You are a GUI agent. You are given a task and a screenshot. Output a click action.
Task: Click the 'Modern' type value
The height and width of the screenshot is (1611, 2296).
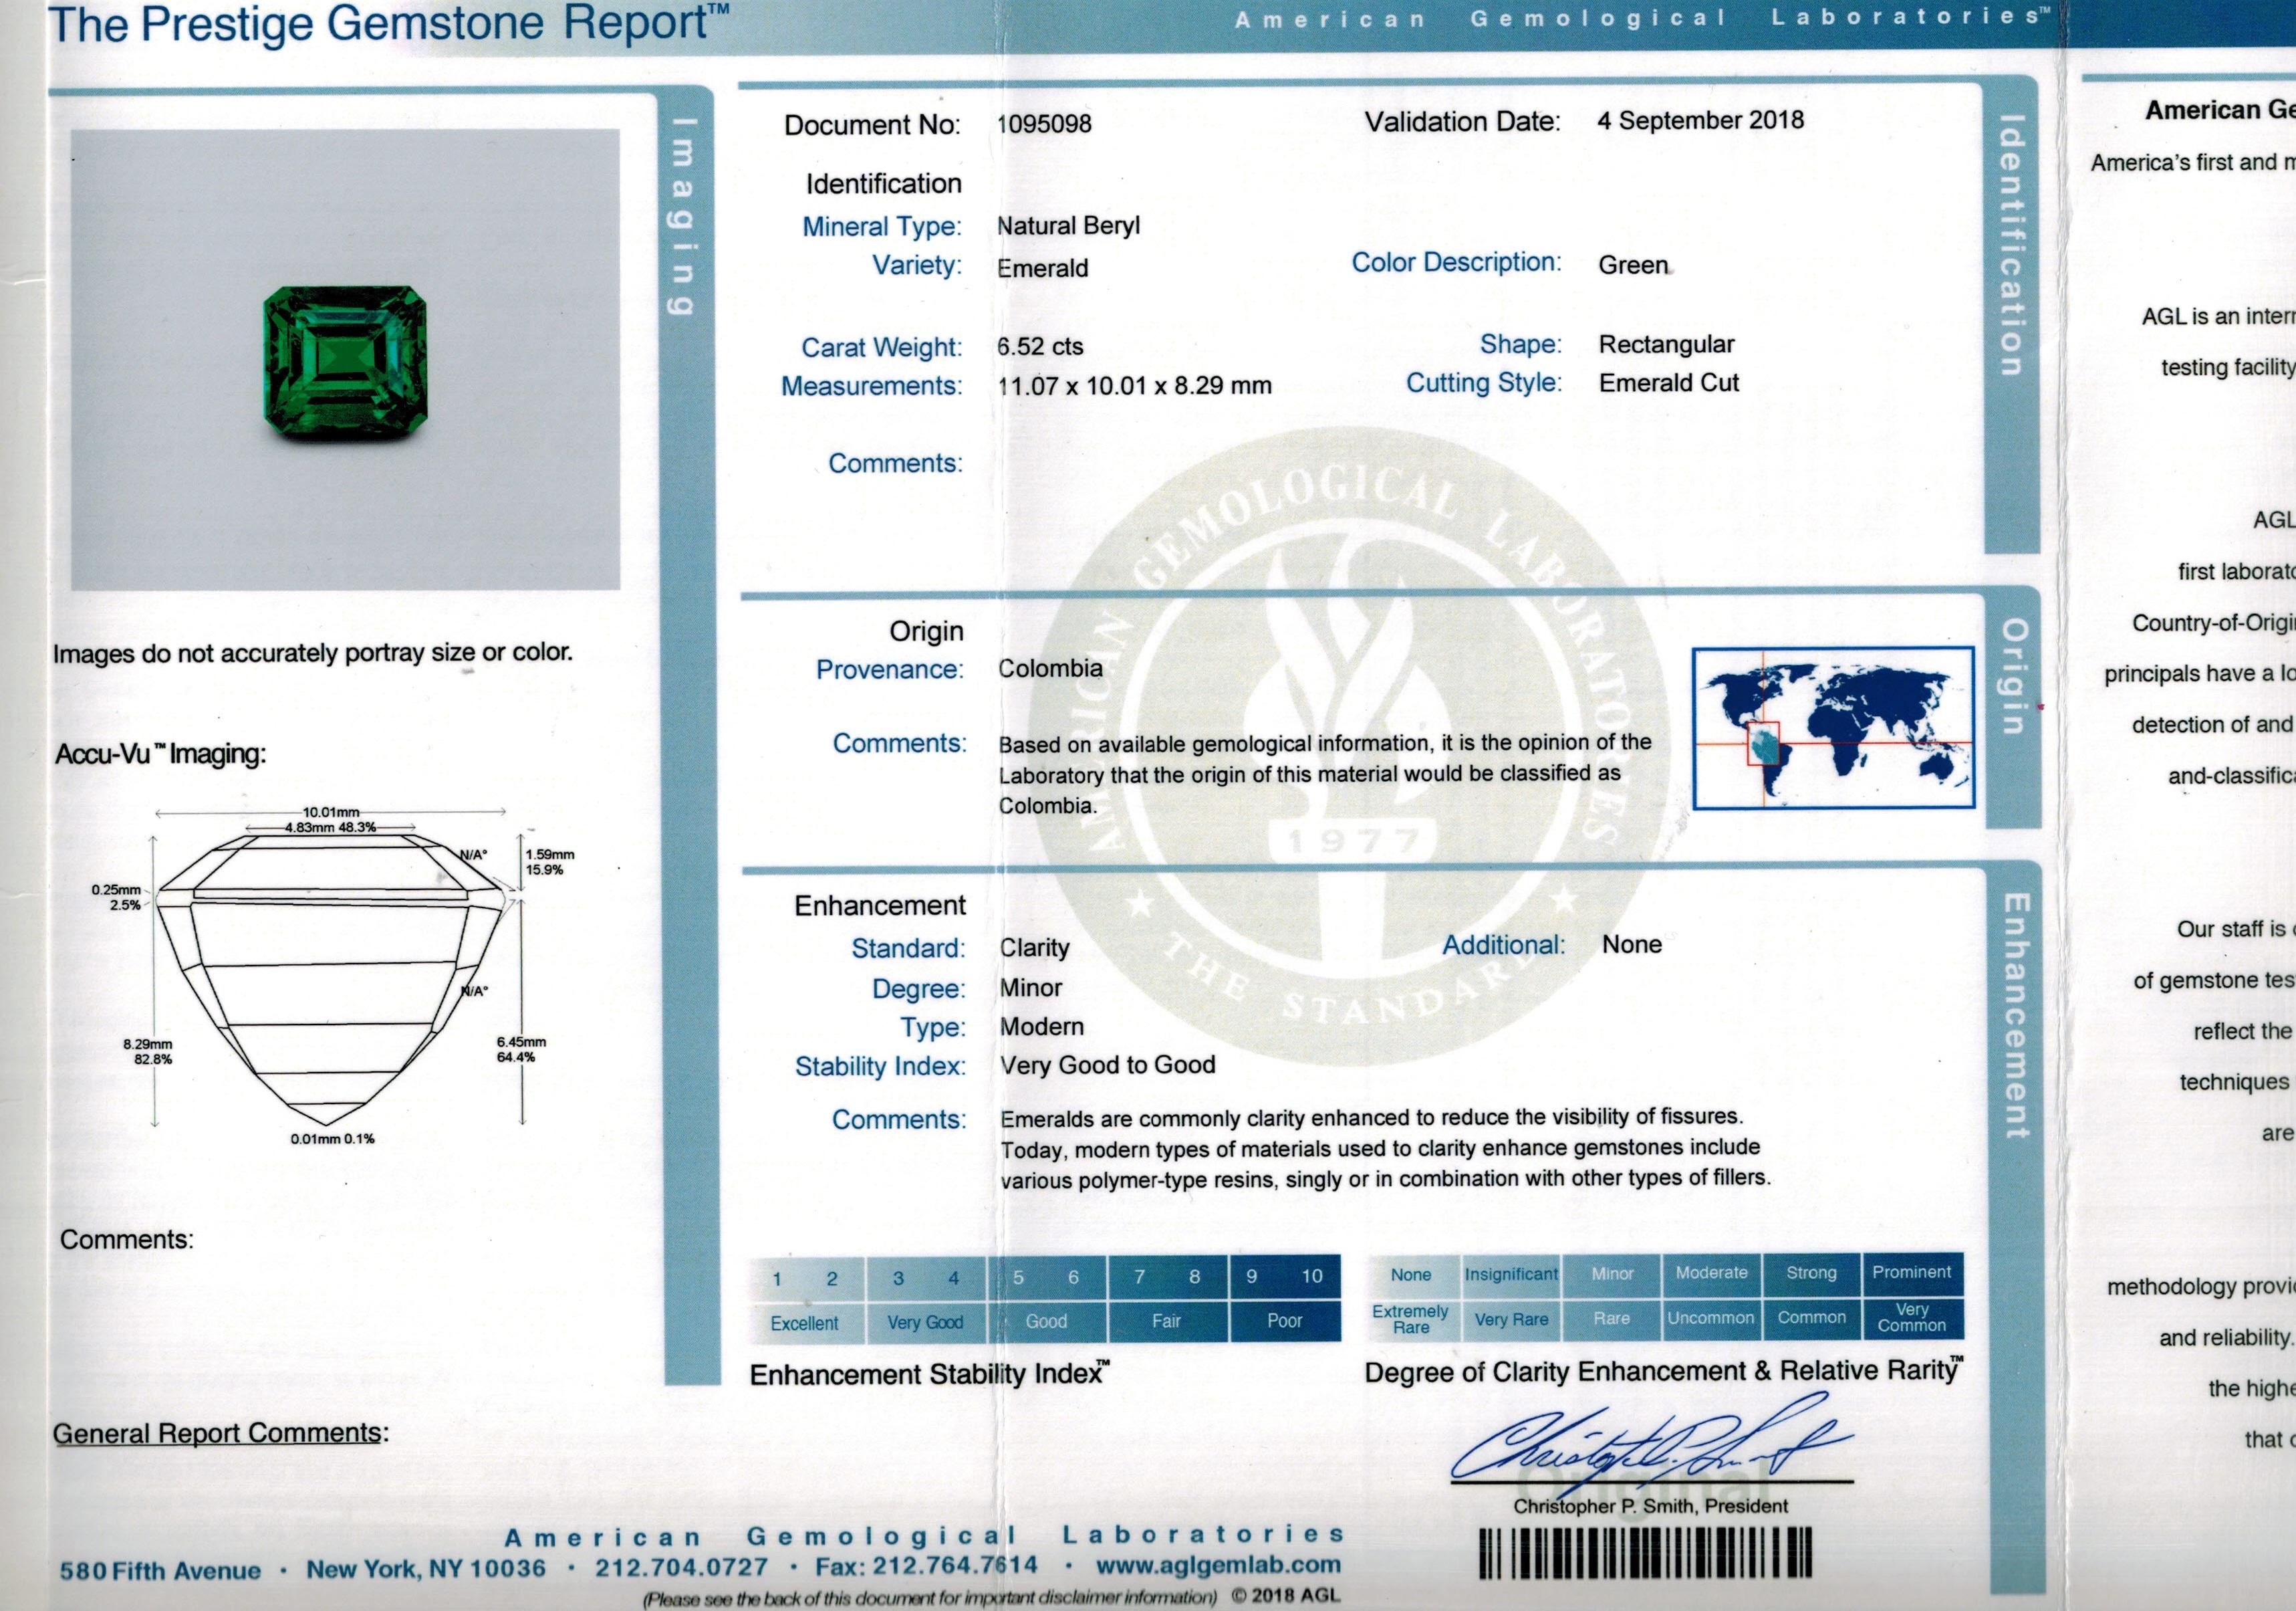pos(1041,1027)
